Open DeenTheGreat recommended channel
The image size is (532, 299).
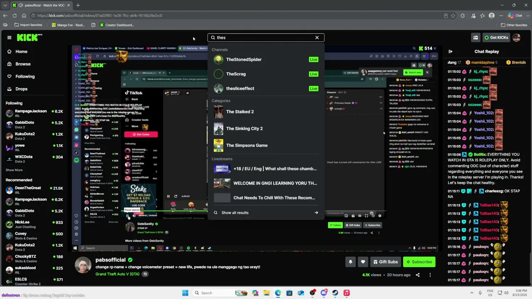pos(34,190)
